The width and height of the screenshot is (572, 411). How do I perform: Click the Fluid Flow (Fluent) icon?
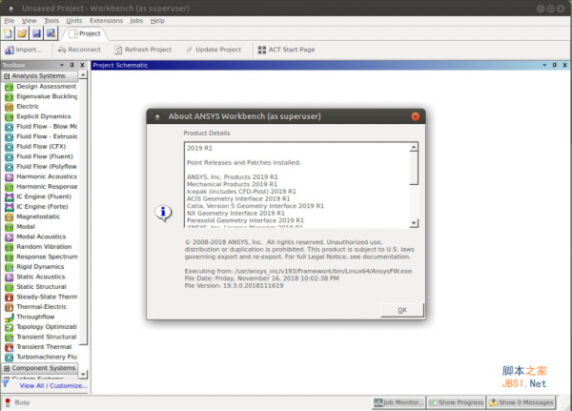tap(10, 157)
